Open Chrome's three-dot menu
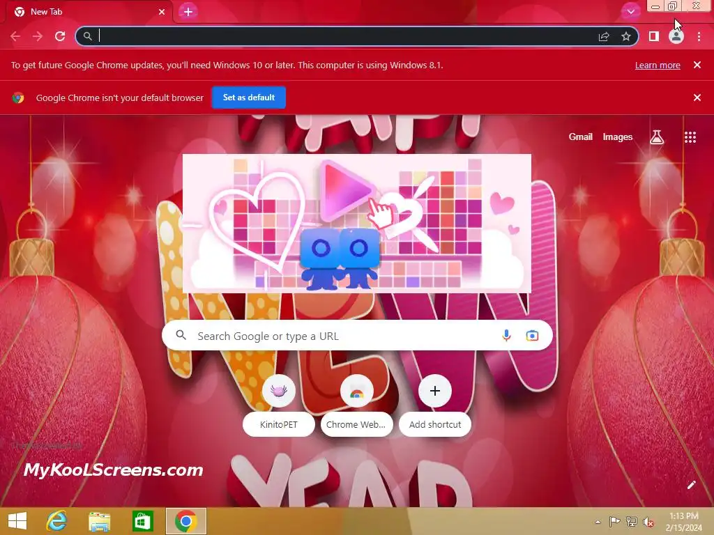This screenshot has height=535, width=714. tap(699, 36)
